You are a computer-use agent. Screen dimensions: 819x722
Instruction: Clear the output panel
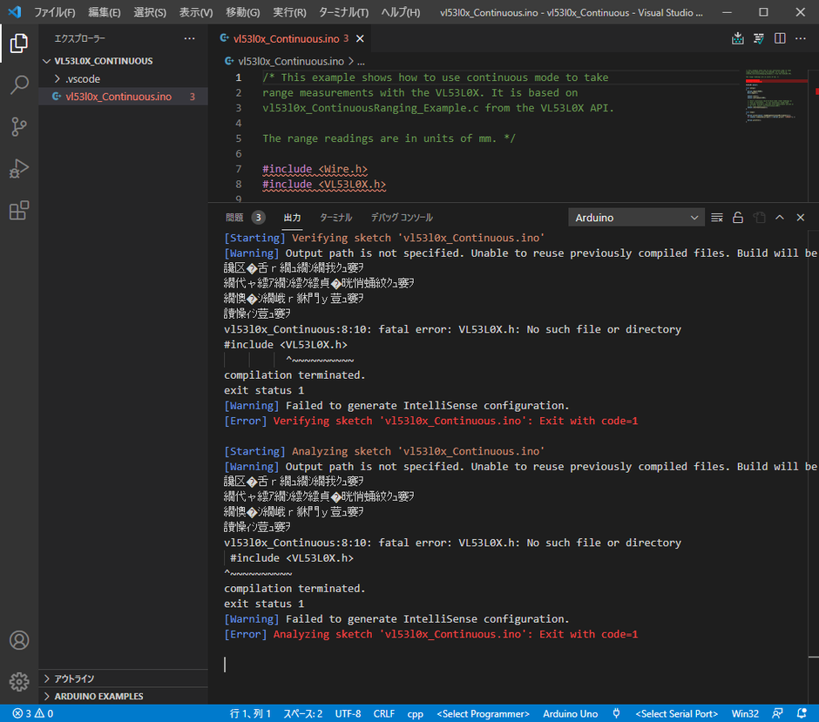[x=716, y=218]
